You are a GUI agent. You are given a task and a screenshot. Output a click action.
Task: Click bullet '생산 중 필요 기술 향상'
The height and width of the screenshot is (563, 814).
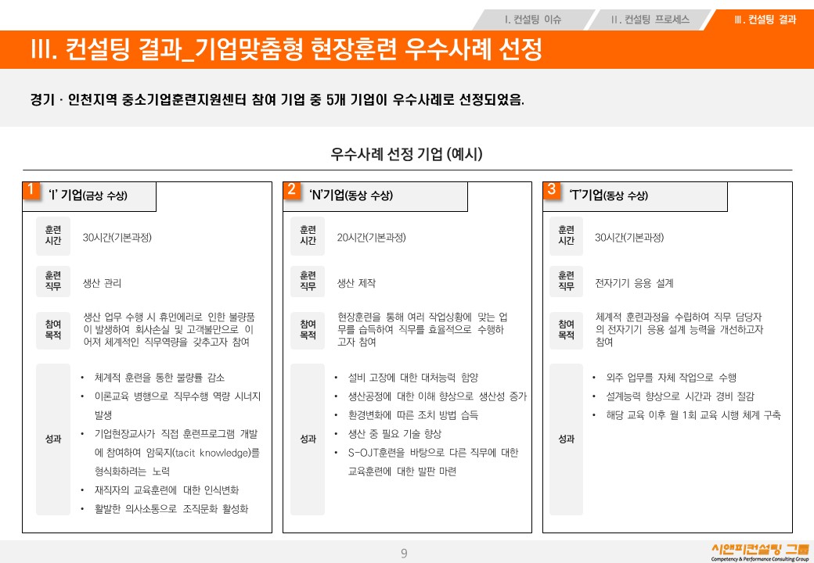(x=394, y=435)
